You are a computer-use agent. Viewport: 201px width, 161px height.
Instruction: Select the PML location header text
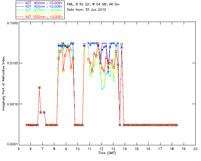point(93,4)
